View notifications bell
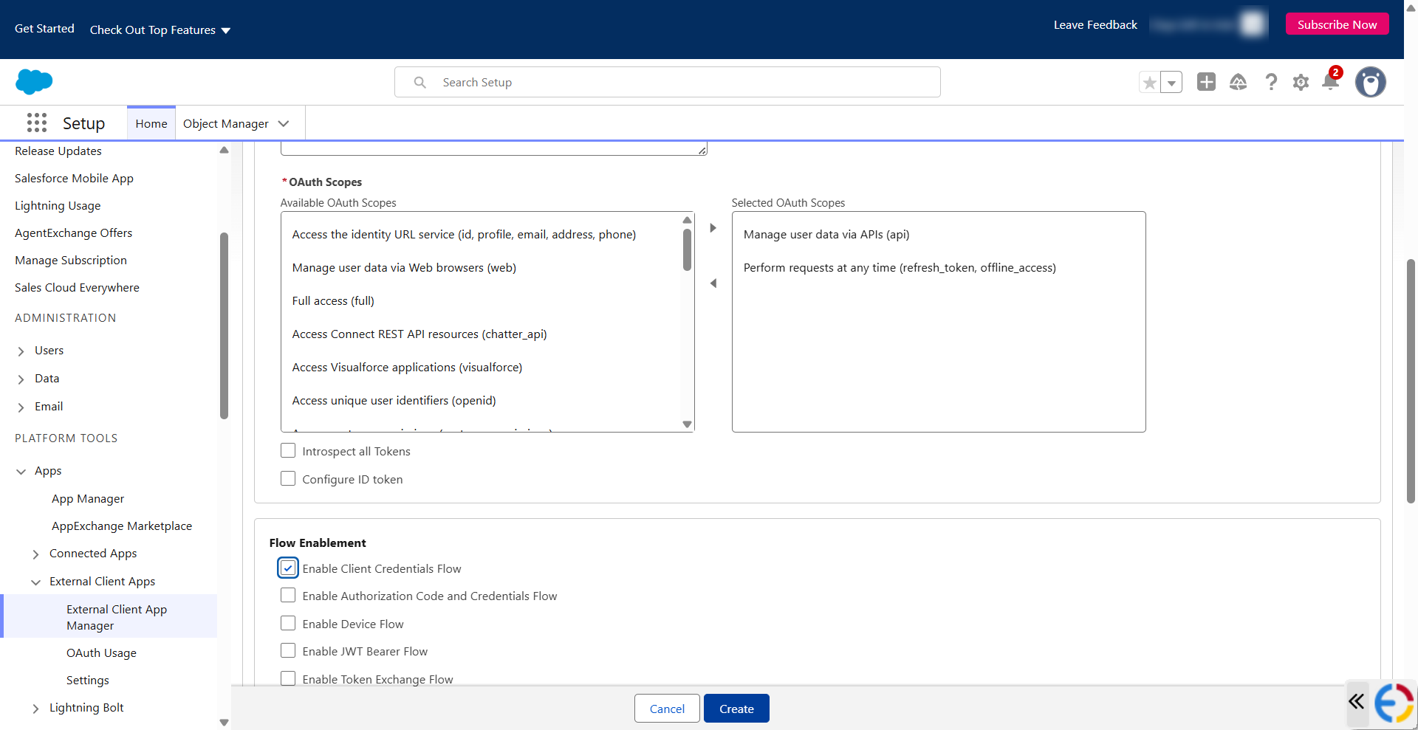1418x730 pixels. 1331,80
